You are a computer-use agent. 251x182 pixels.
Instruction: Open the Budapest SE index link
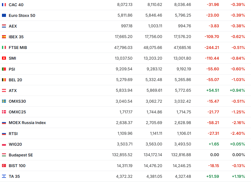21,155
